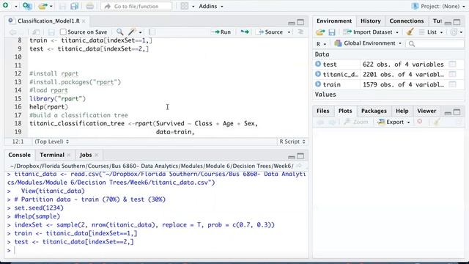The image size is (469, 264).
Task: Click the Re-run previous code icon
Action: tap(245, 32)
